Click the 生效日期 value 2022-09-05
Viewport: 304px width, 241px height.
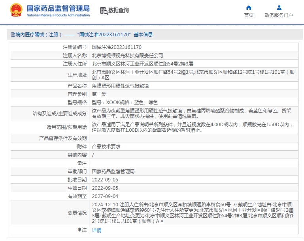(105, 188)
